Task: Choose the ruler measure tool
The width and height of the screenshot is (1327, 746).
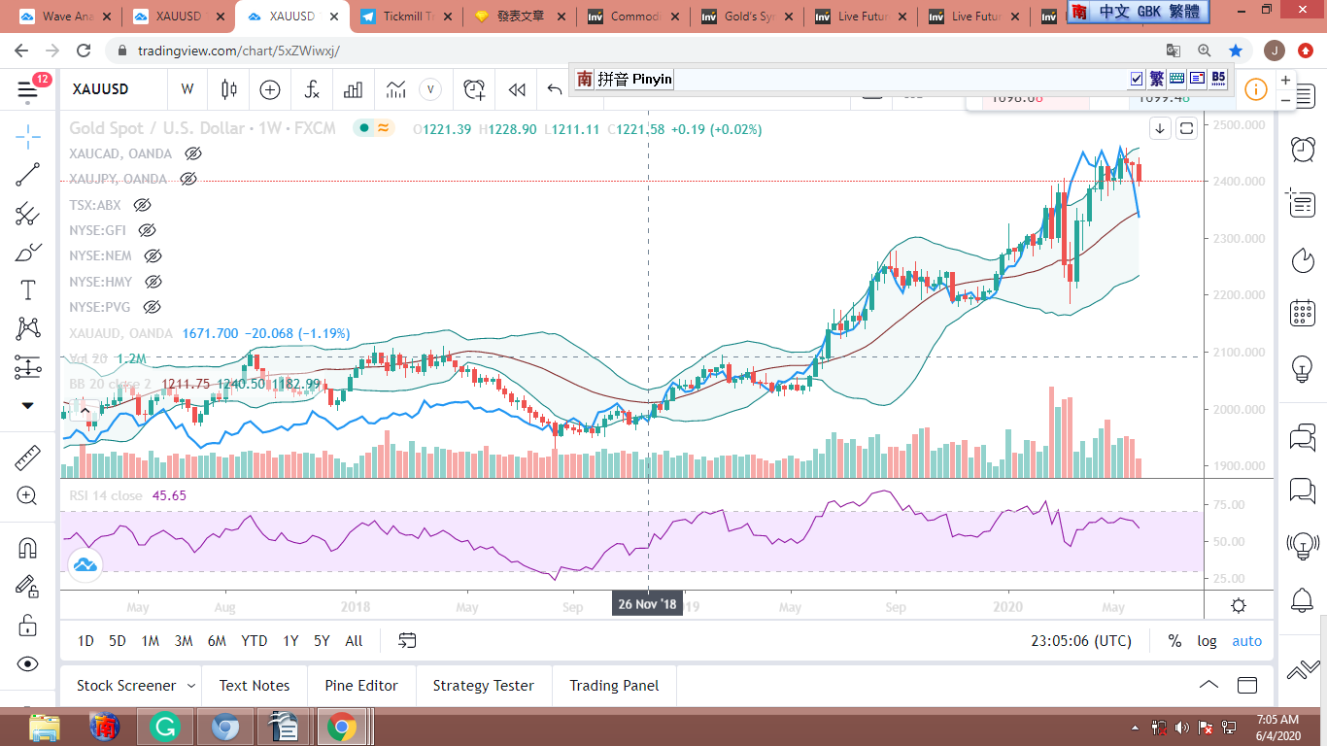Action: (28, 458)
